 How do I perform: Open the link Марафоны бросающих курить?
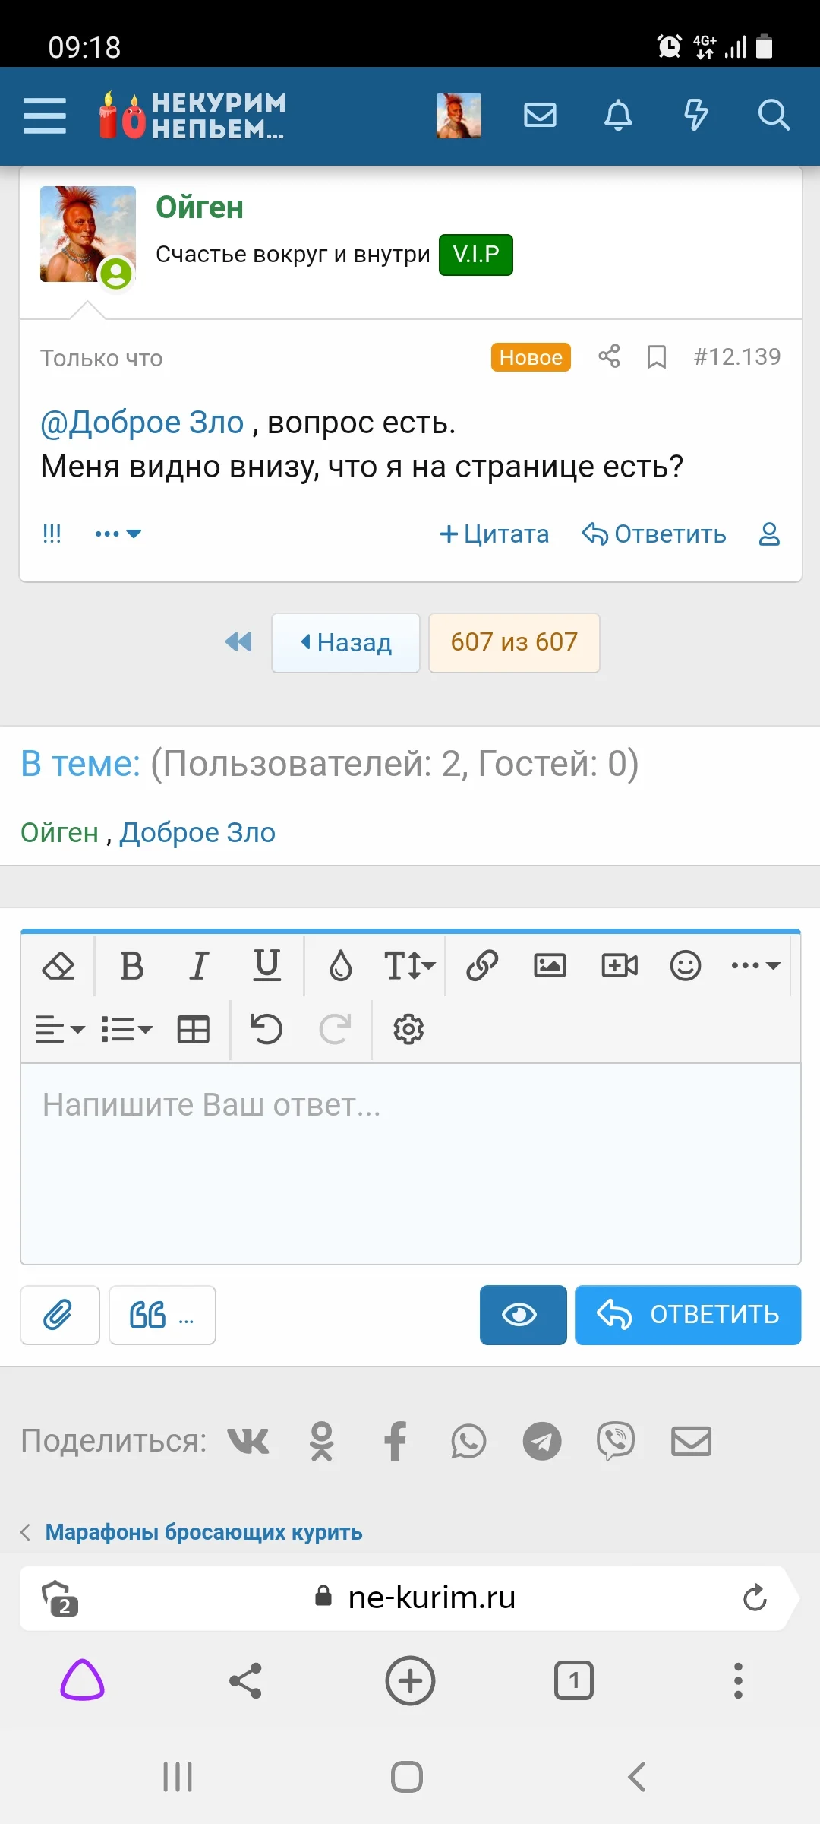coord(203,1532)
